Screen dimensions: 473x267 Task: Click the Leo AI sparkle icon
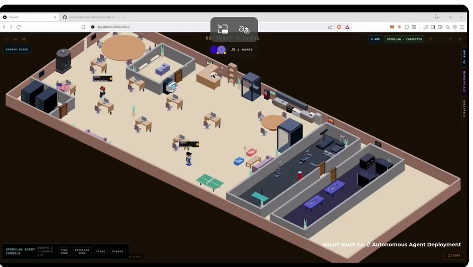coord(447,27)
